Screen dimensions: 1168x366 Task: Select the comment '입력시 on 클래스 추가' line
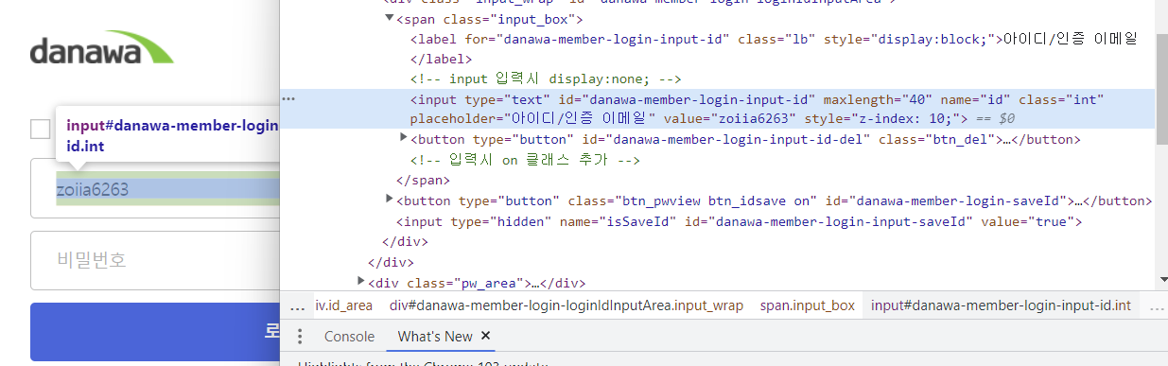click(525, 160)
